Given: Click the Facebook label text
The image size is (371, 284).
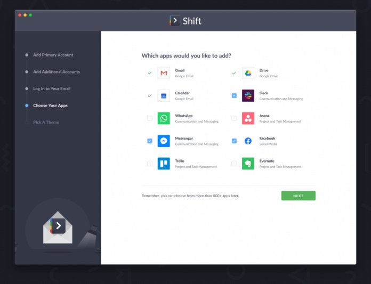Looking at the screenshot, I should point(267,139).
